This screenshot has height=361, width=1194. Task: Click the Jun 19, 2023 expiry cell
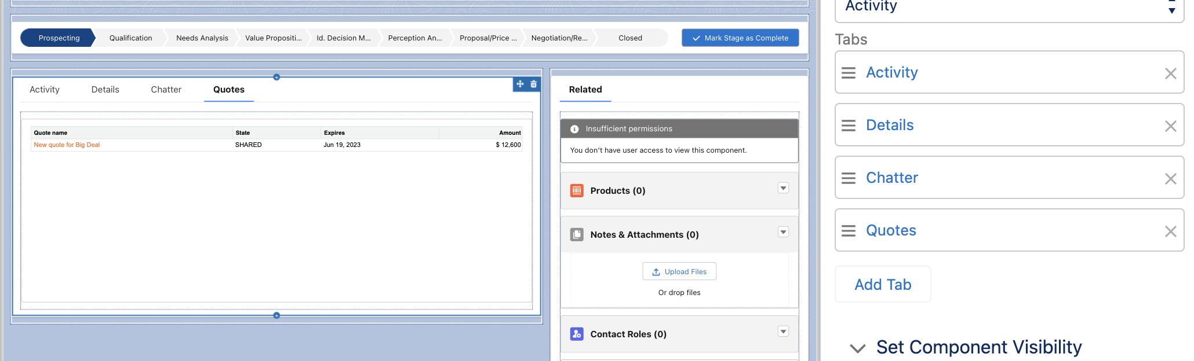(x=342, y=145)
